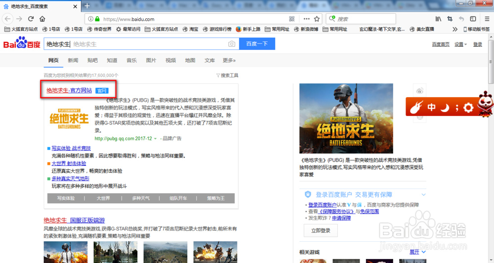Switch to the 贴吧 tab
Screen dimensions: 494x263
(x=92, y=60)
